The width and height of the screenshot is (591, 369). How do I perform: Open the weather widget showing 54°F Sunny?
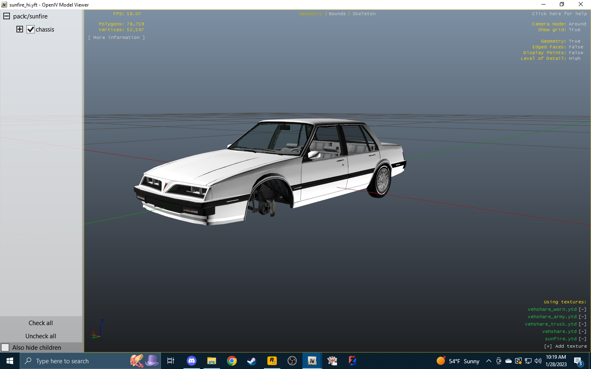tap(458, 361)
